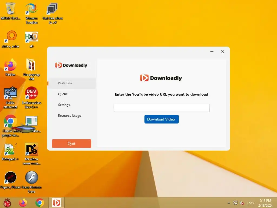
Task: Select the Forza Horizon 5.exe Flash icon
Action: coord(31,182)
